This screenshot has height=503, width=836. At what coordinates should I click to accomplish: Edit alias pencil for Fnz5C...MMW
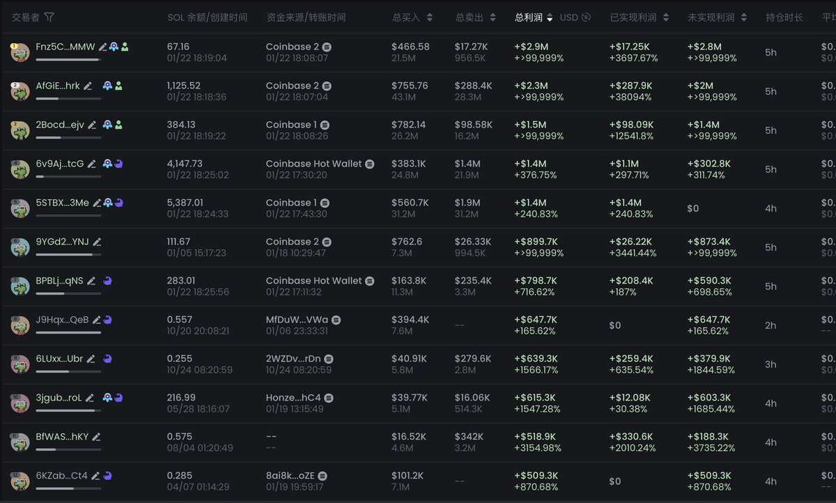(103, 47)
